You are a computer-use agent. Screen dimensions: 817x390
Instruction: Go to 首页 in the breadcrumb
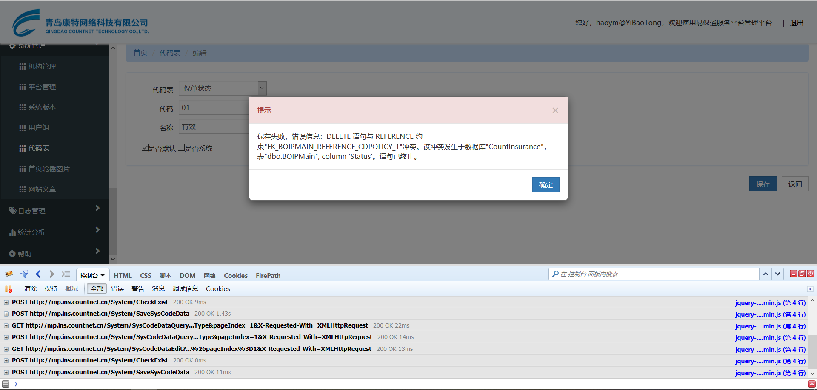click(140, 53)
